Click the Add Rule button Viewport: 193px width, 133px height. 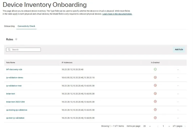[x=179, y=49]
